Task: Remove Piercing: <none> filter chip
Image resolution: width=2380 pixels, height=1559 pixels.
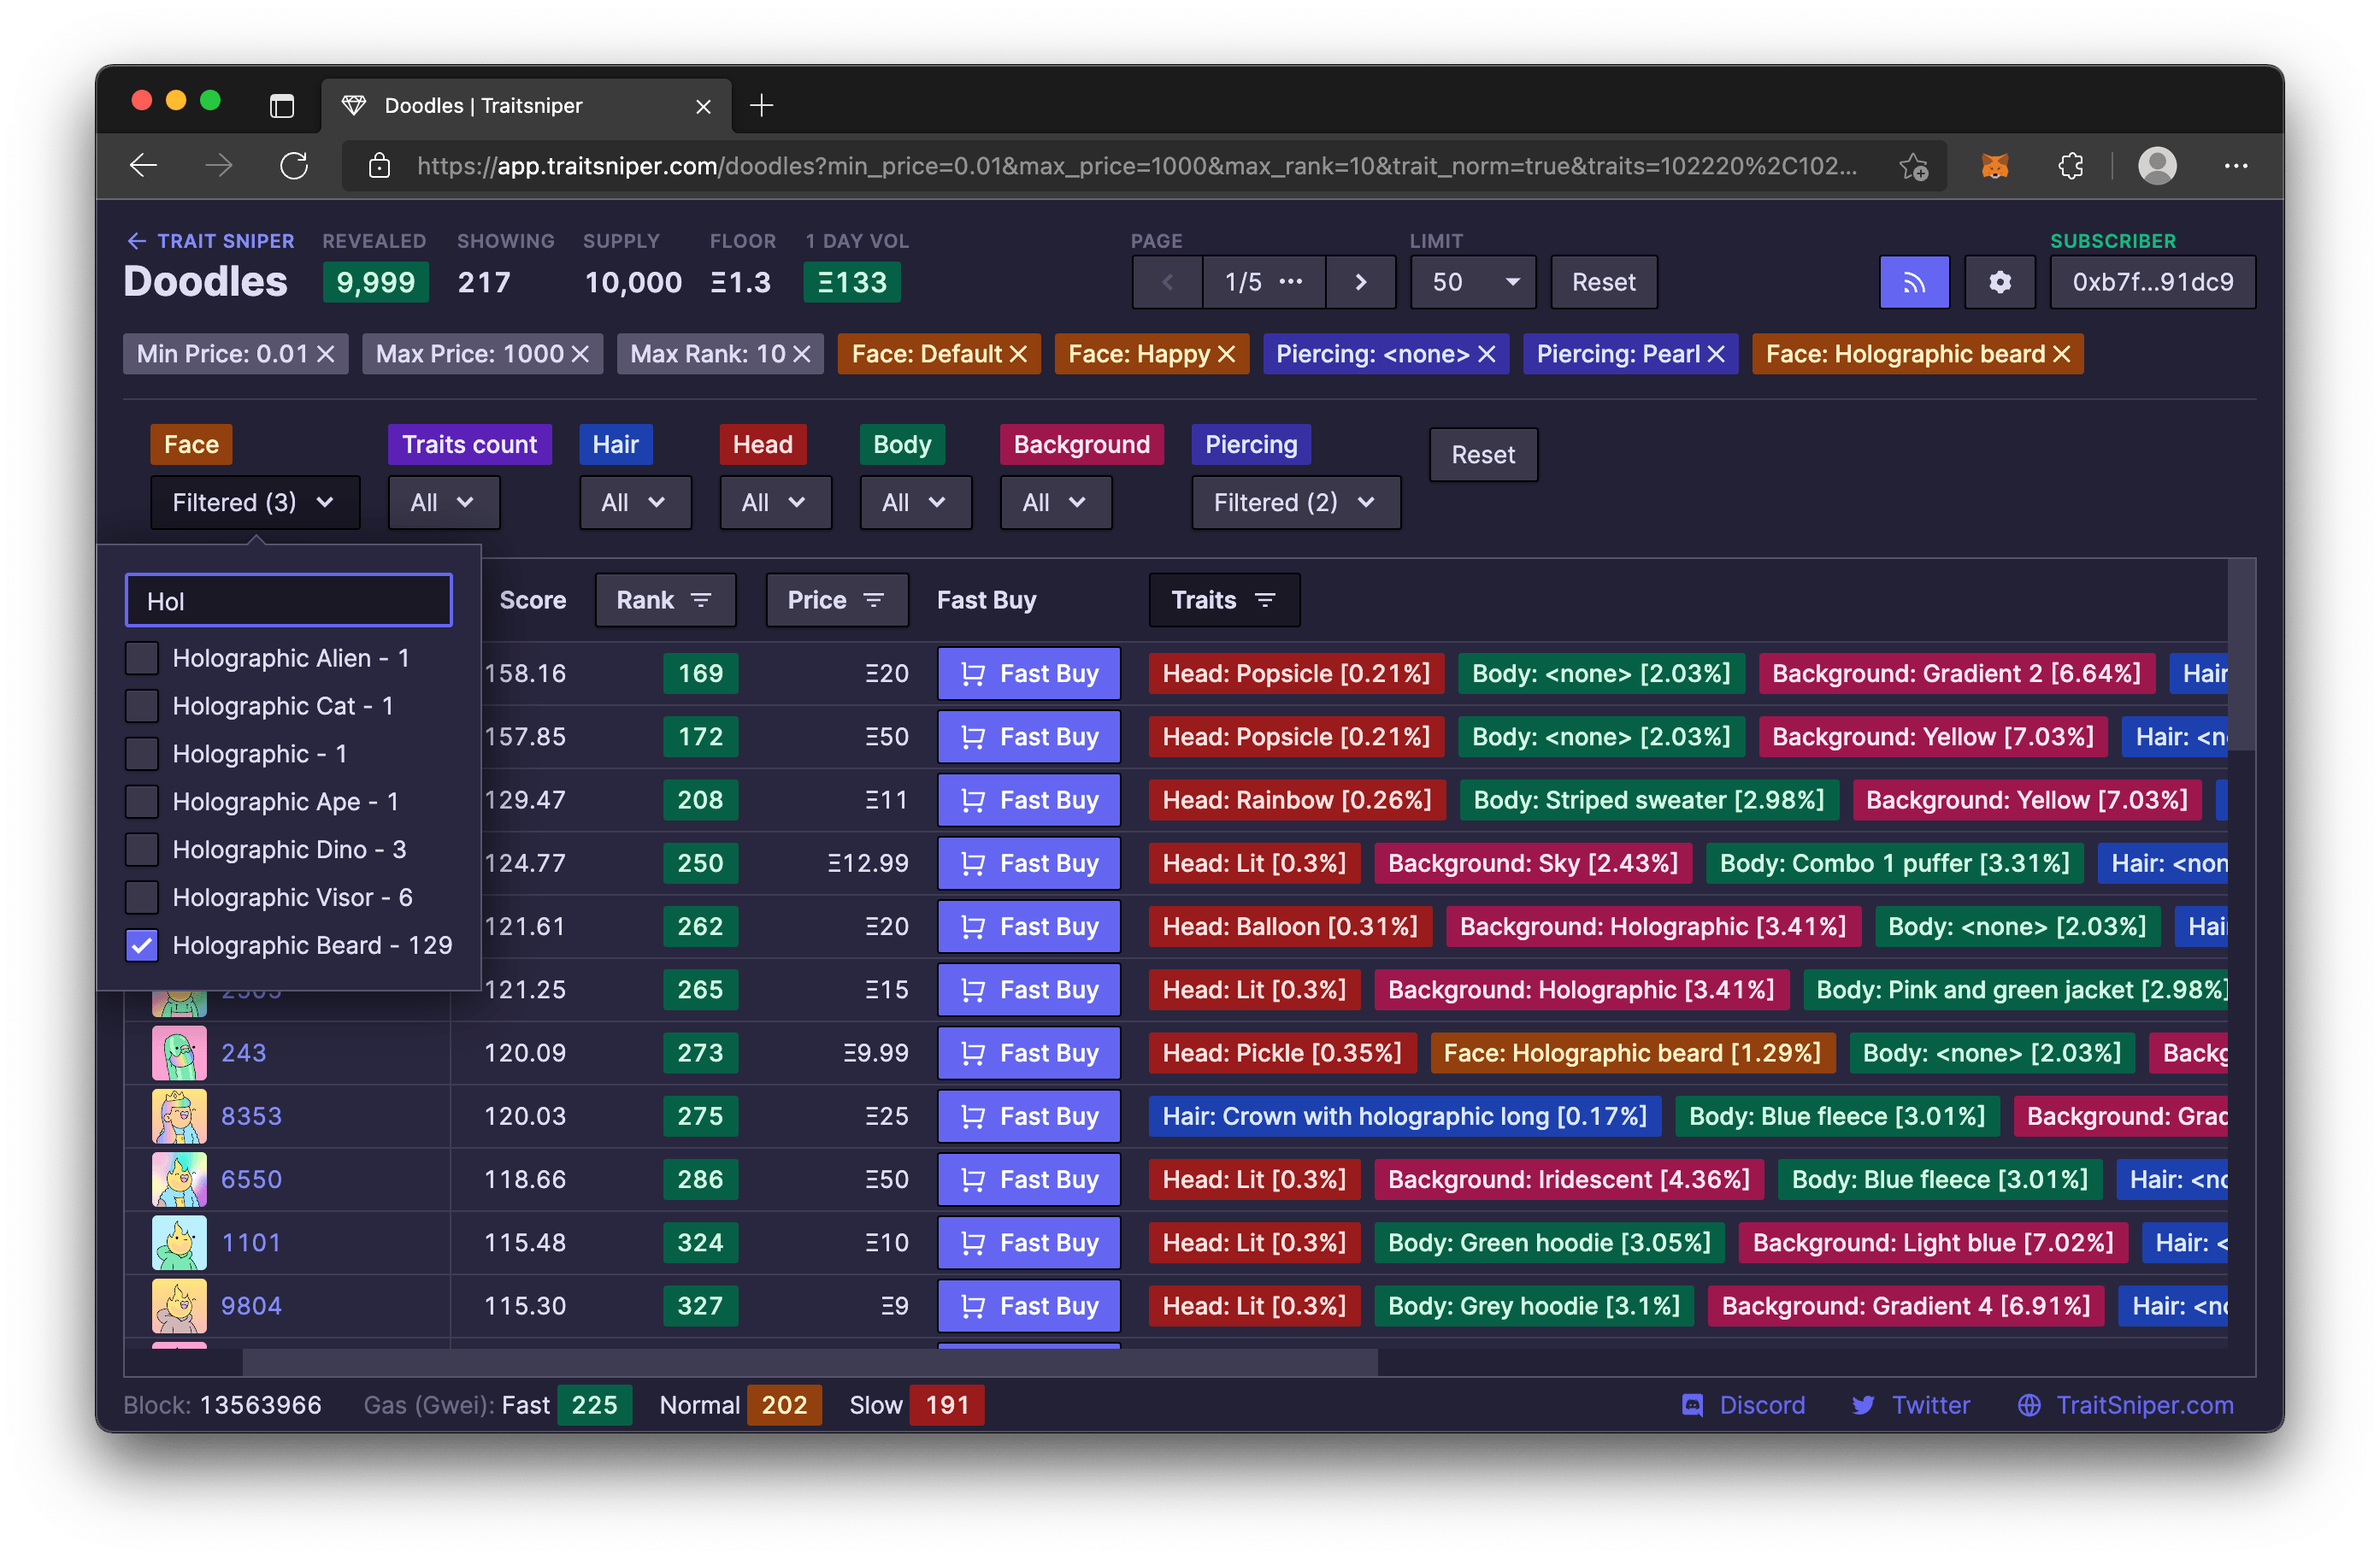Action: (1487, 354)
